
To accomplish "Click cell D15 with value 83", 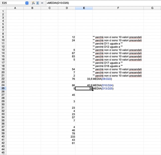I will (67, 57).
